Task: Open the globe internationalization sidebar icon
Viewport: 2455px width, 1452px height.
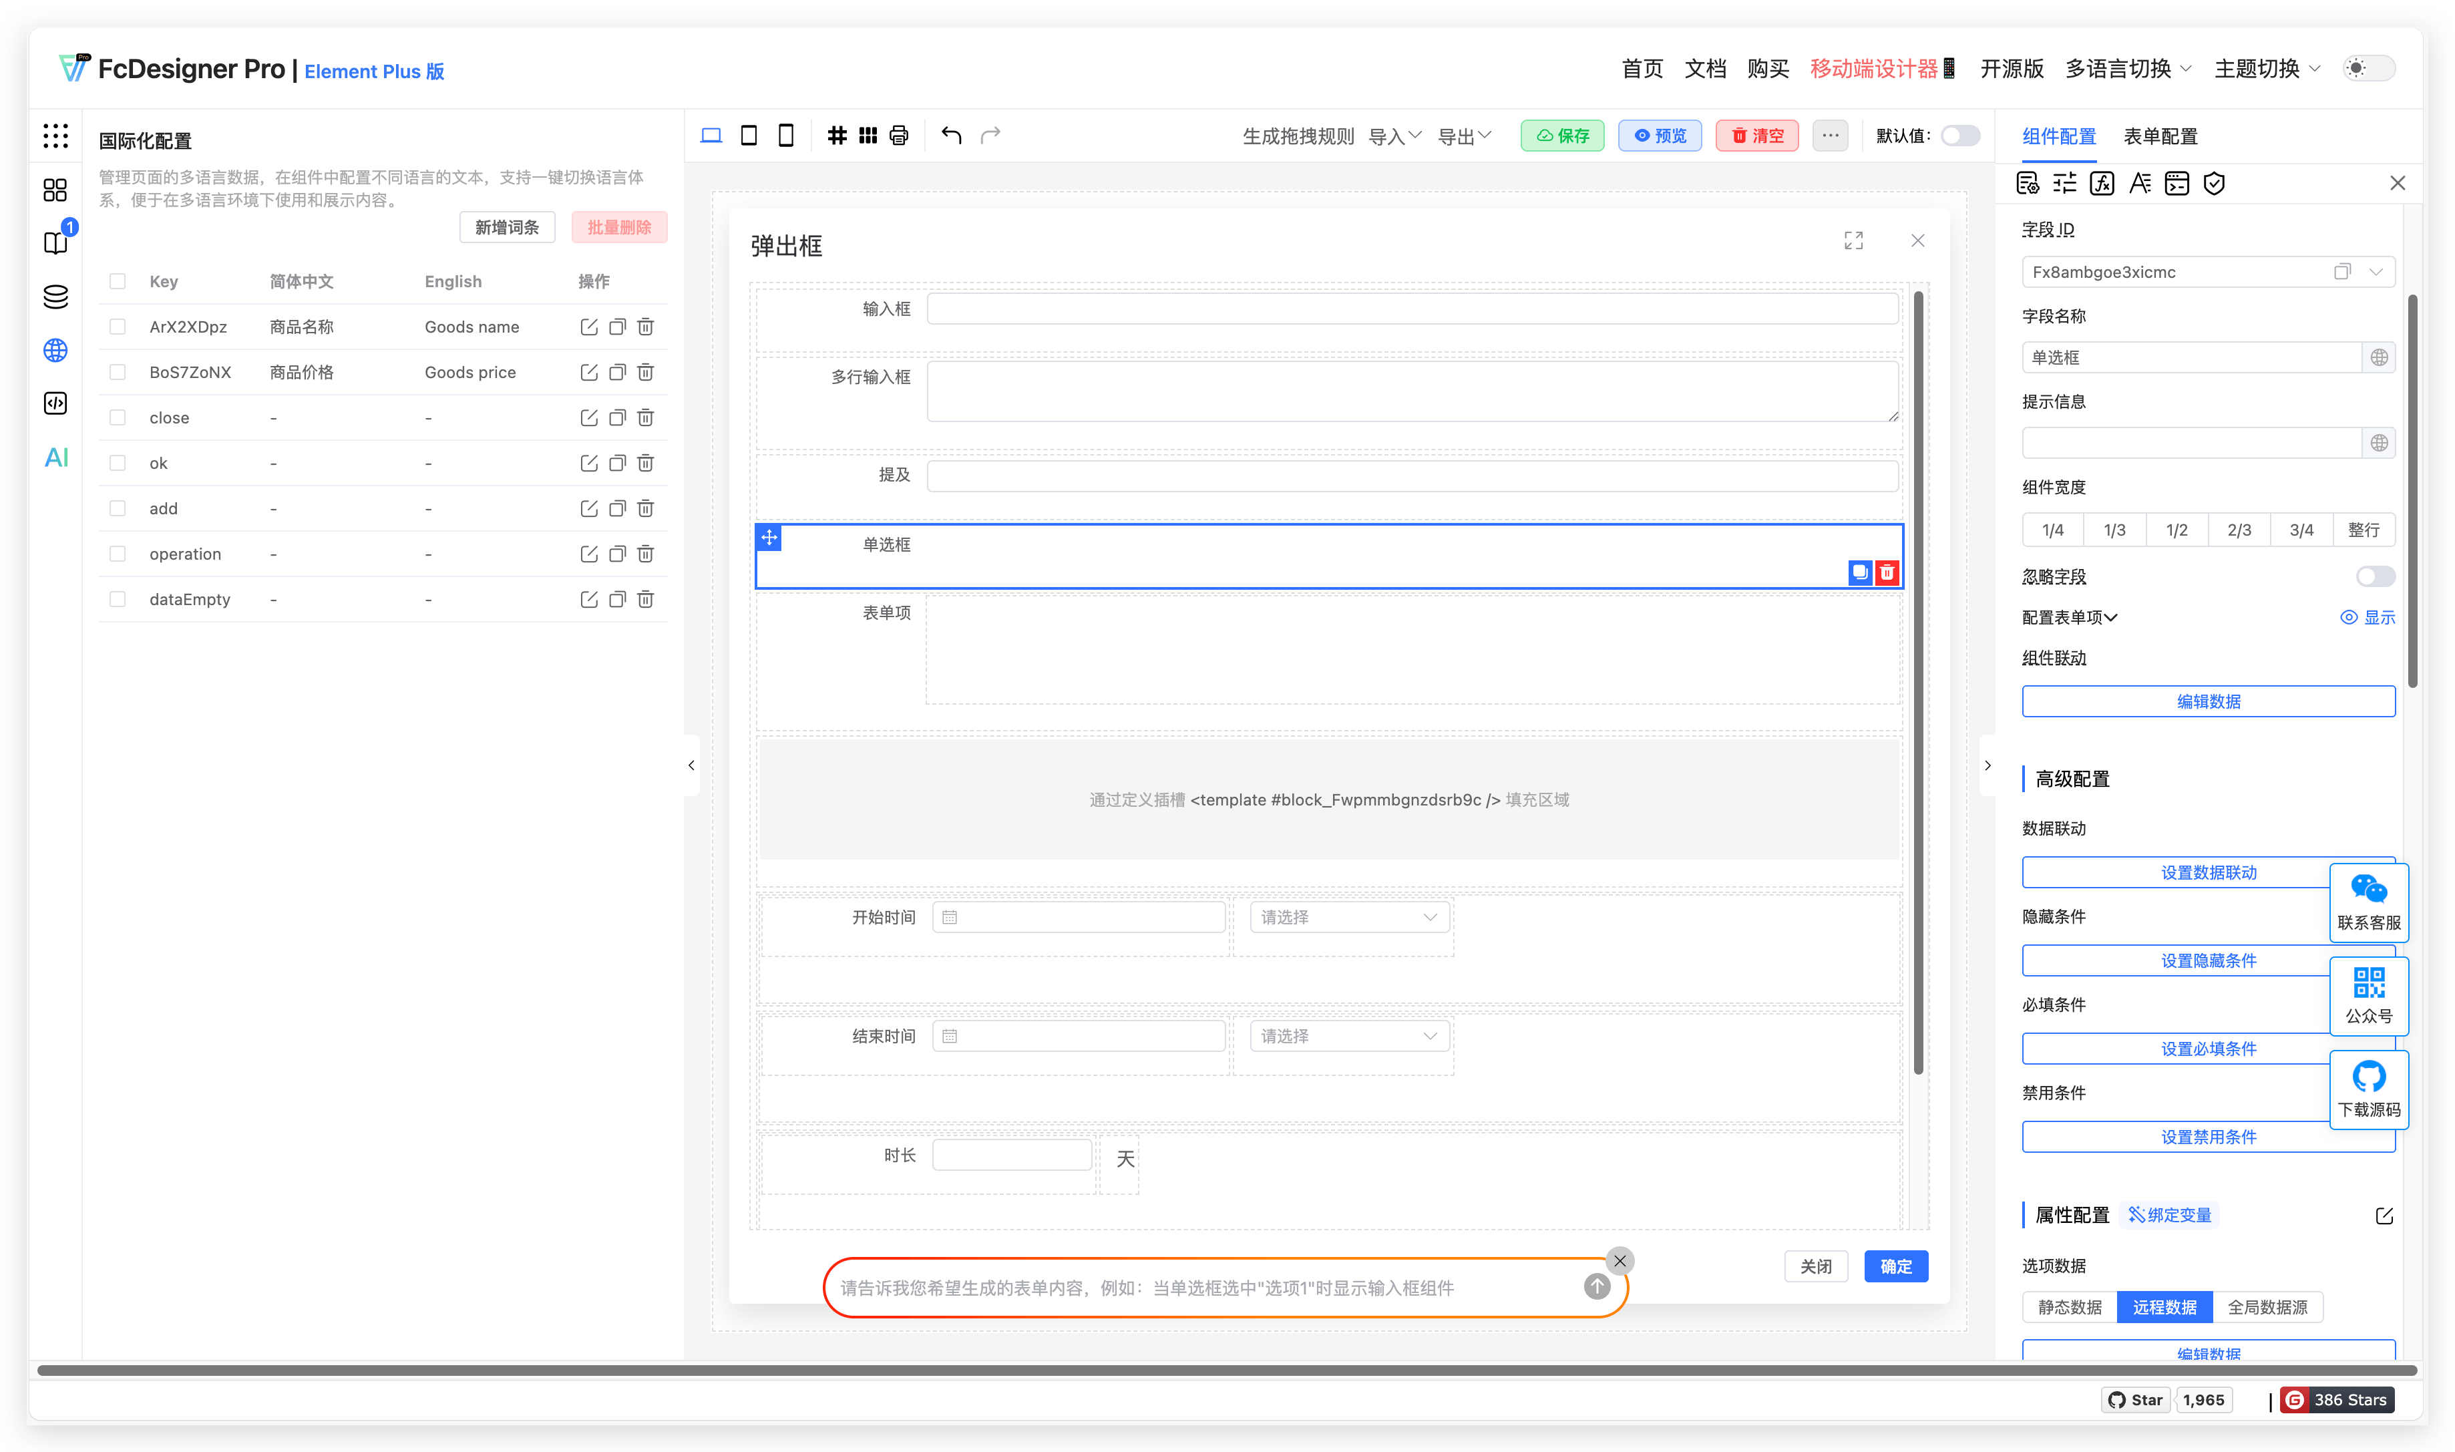Action: 55,350
